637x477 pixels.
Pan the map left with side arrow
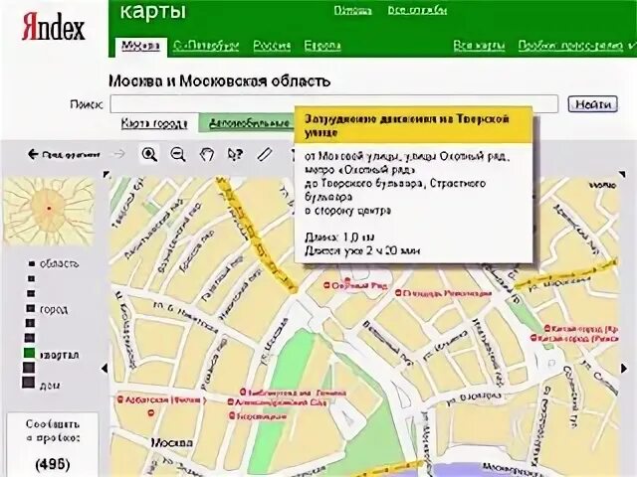tap(105, 369)
